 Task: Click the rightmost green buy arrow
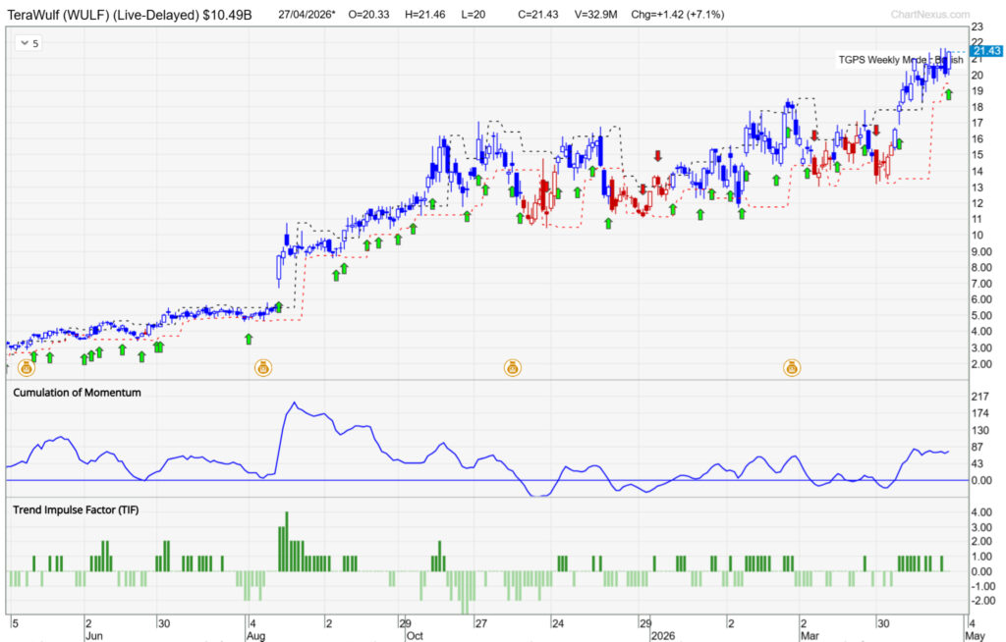(949, 94)
